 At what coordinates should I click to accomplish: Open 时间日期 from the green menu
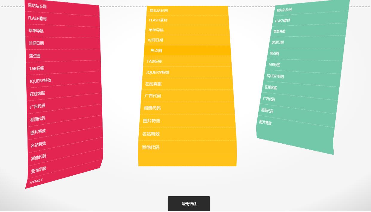coord(277,42)
